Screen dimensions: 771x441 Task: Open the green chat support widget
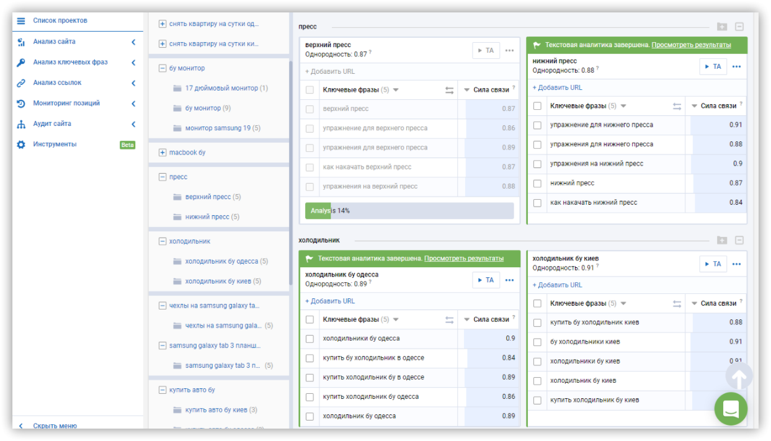(731, 409)
